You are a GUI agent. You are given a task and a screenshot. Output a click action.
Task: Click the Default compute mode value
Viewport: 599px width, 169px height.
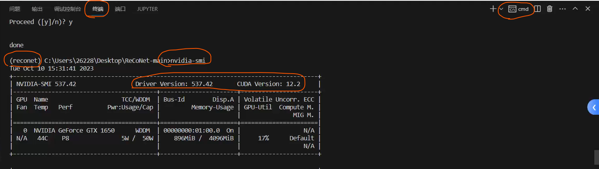click(302, 138)
